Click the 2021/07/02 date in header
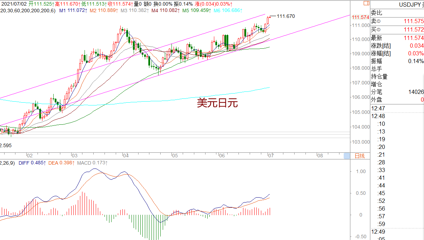 [13, 4]
